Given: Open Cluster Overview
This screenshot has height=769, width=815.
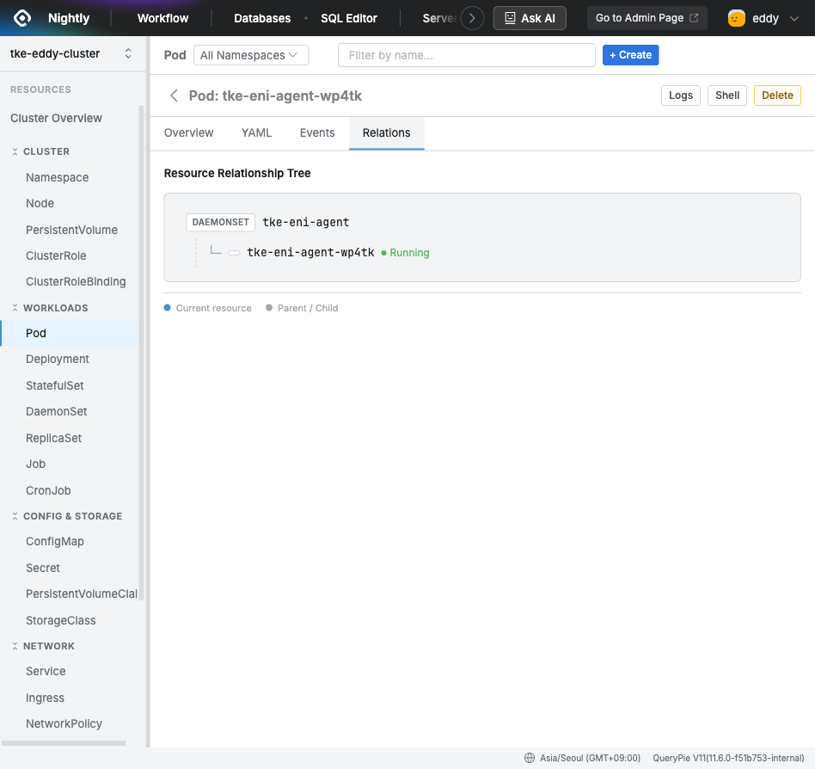Looking at the screenshot, I should click(x=56, y=119).
